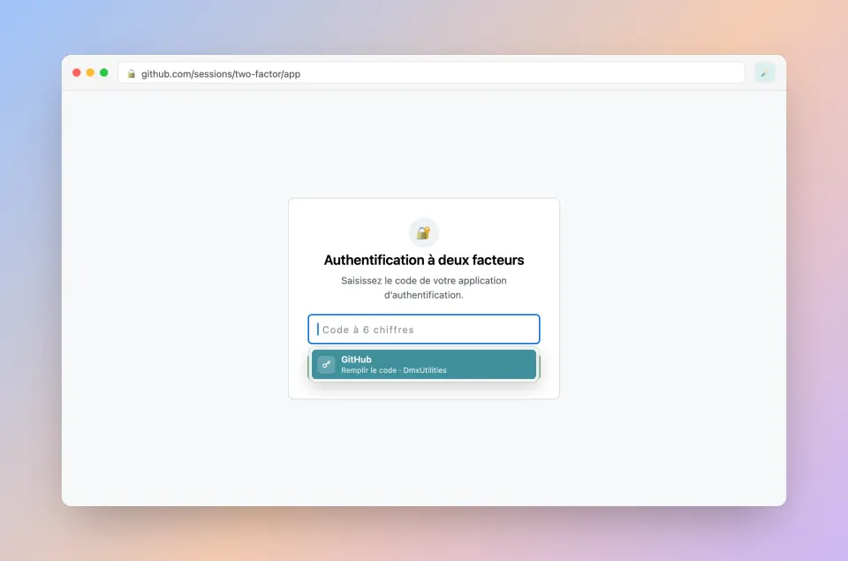Click the key icon in autofill suggestion

coord(326,364)
